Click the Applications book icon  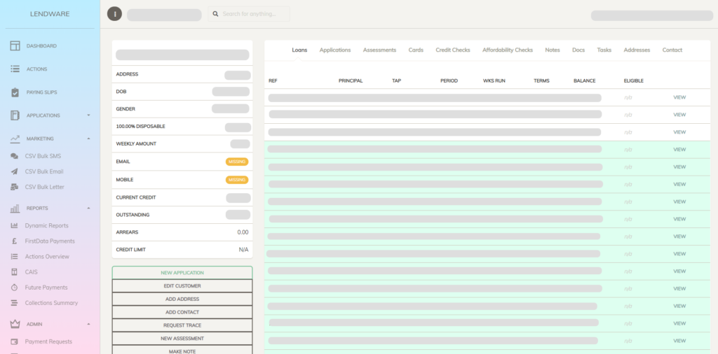15,115
